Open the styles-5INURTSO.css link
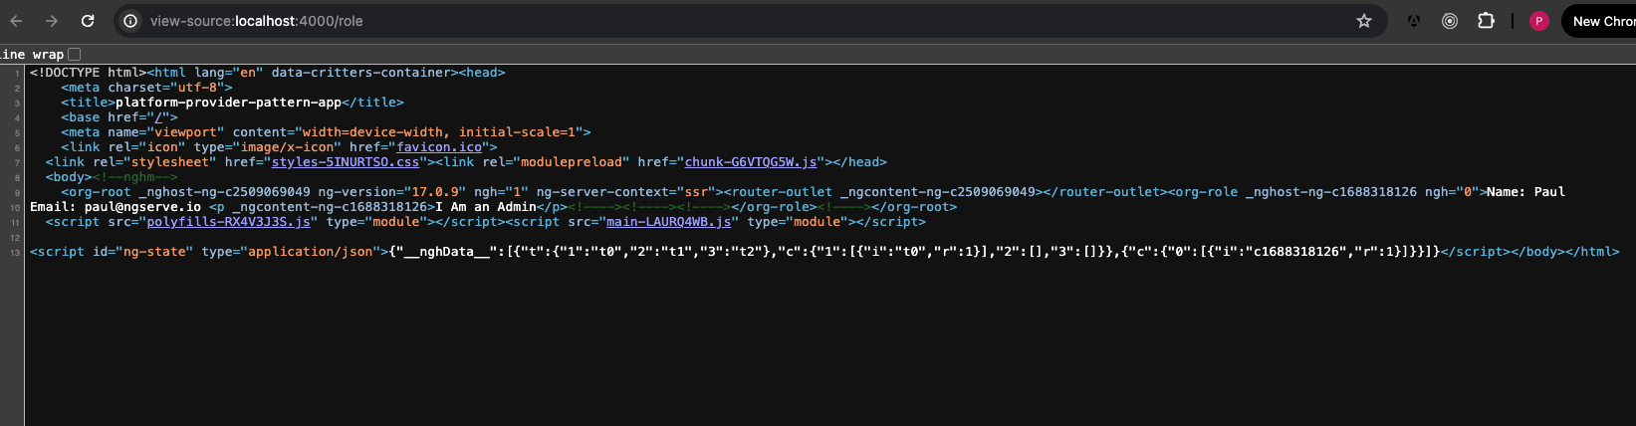The image size is (1636, 426). click(346, 162)
